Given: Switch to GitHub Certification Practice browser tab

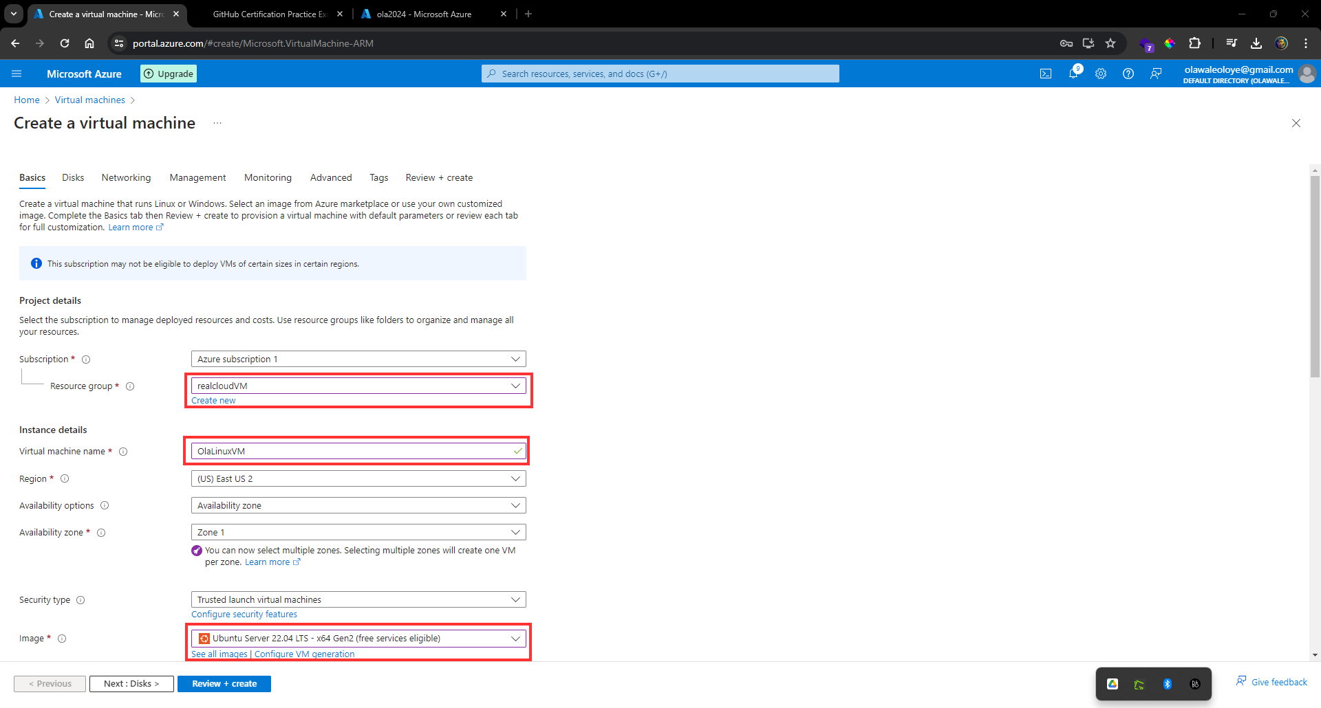Looking at the screenshot, I should coord(270,14).
